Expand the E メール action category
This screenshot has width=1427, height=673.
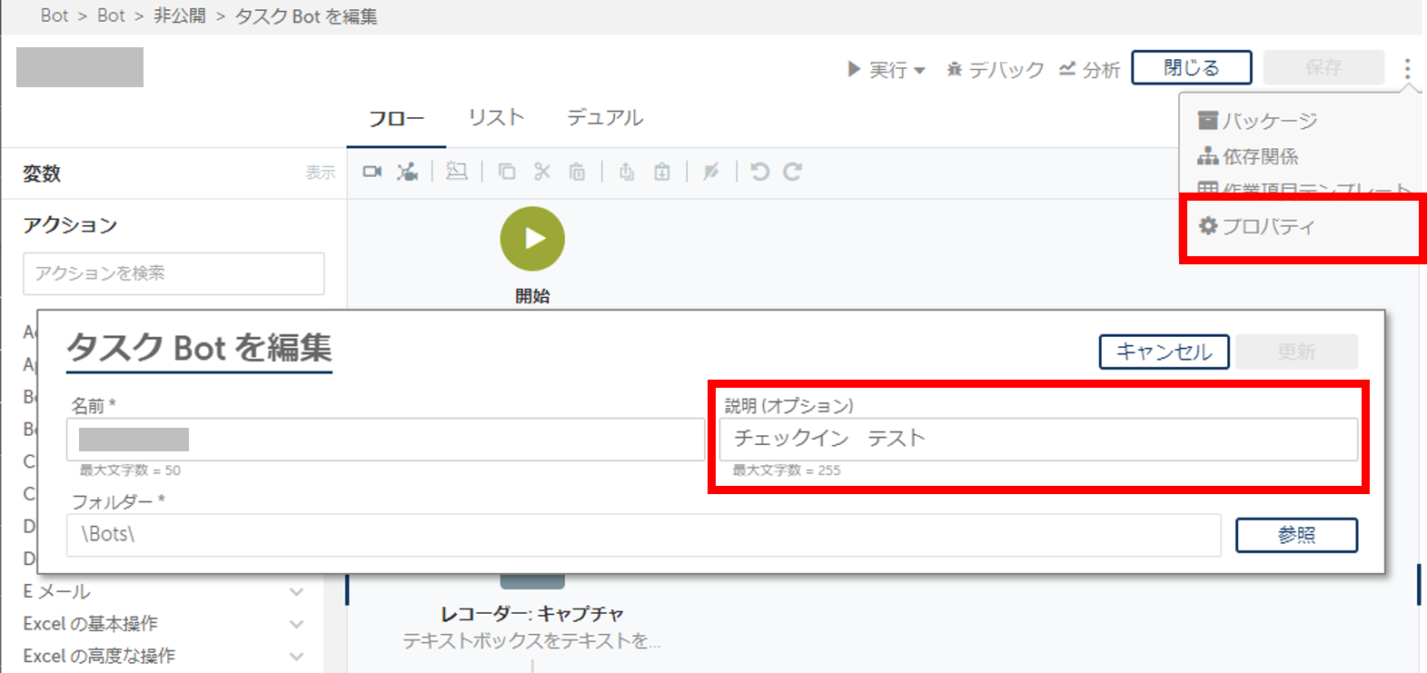coord(296,592)
